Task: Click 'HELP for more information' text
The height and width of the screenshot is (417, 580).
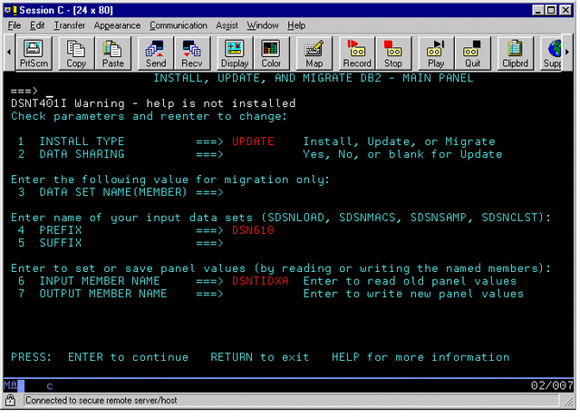Action: pyautogui.click(x=420, y=357)
